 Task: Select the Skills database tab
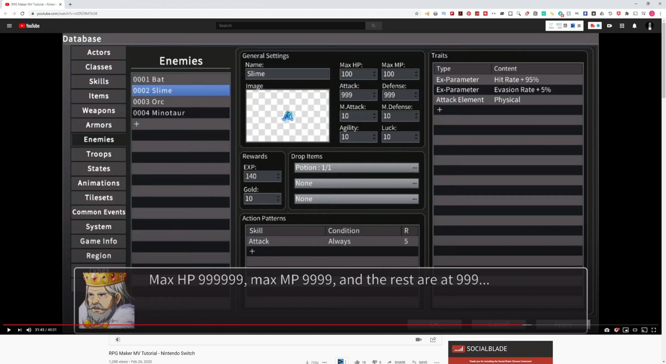coord(99,81)
